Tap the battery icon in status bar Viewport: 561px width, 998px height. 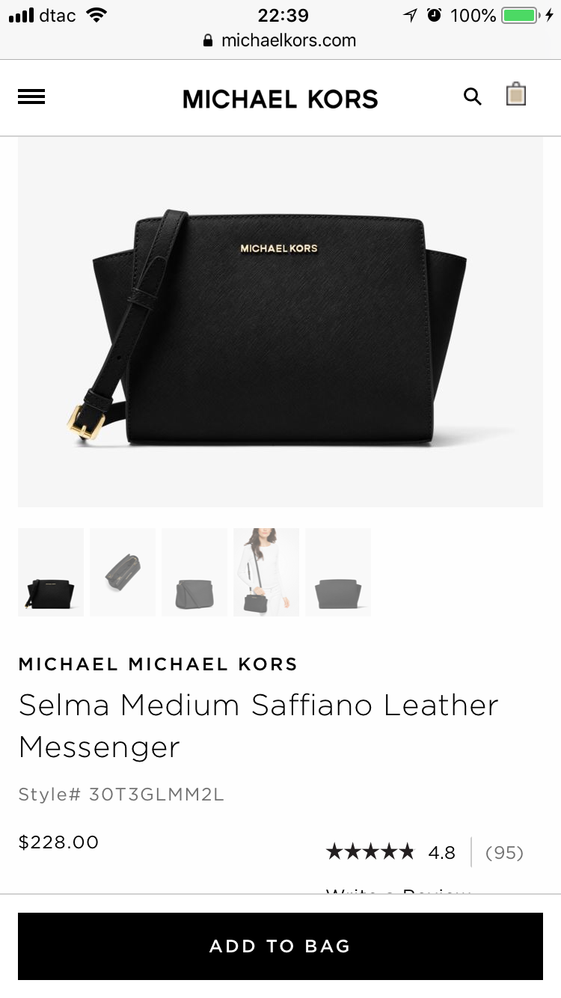click(522, 15)
